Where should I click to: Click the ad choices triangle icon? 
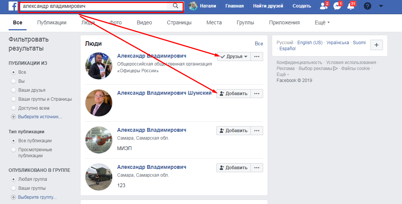click(335, 68)
